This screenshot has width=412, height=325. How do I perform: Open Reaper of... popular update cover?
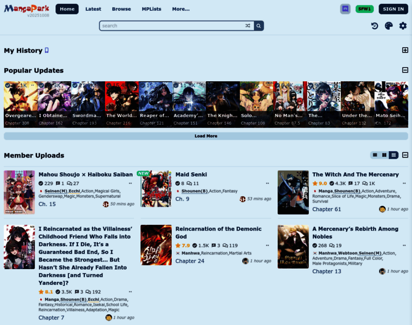[x=155, y=105]
